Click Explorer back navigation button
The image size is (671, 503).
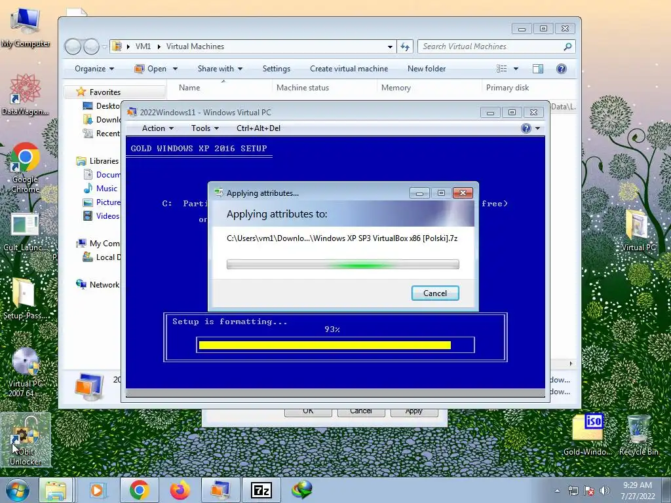pos(73,47)
